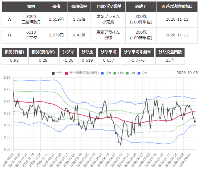Click row label B
This screenshot has width=199, height=169.
9,35
